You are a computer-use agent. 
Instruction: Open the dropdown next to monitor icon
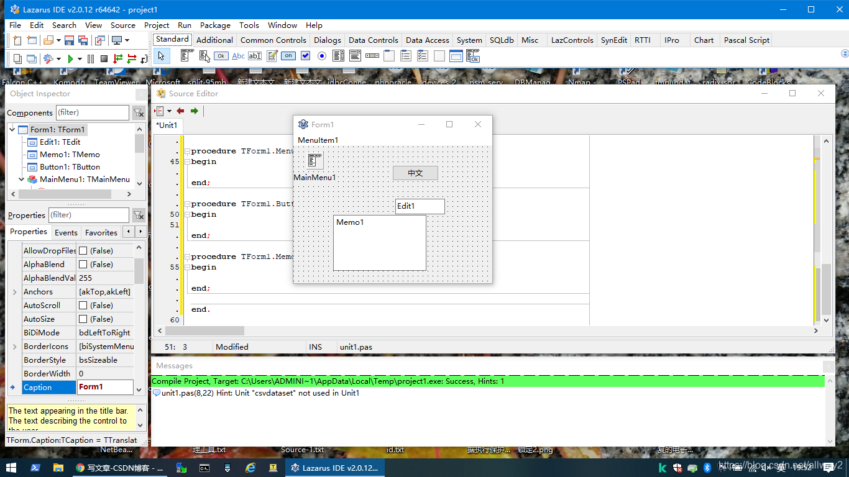click(127, 40)
